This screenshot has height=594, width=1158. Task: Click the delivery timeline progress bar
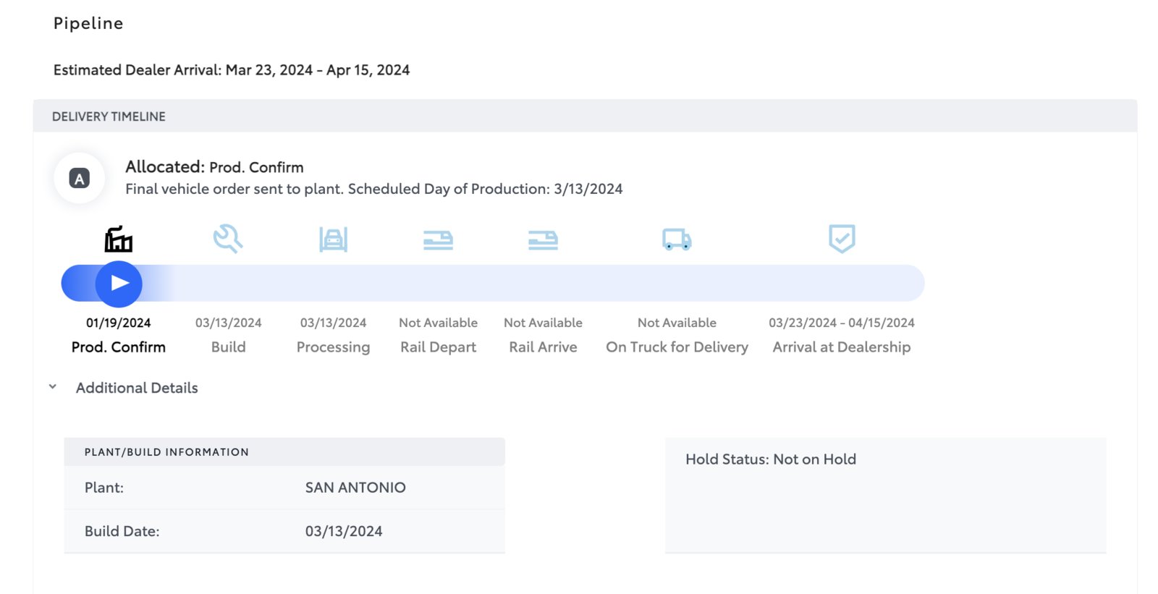pyautogui.click(x=493, y=283)
